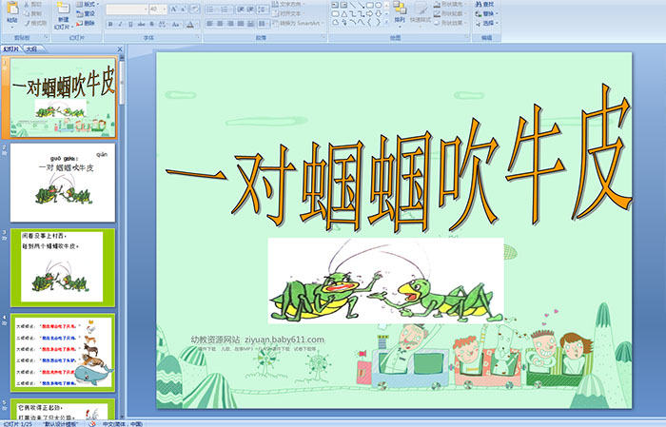Click the WordArt title on the slide
Viewport: 666px width, 427px height.
(x=399, y=159)
